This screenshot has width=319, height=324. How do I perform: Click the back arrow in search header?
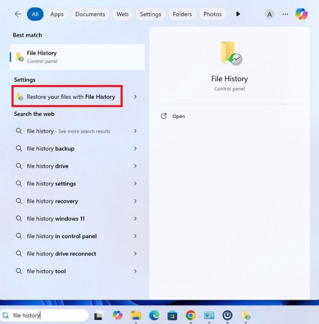coord(18,14)
